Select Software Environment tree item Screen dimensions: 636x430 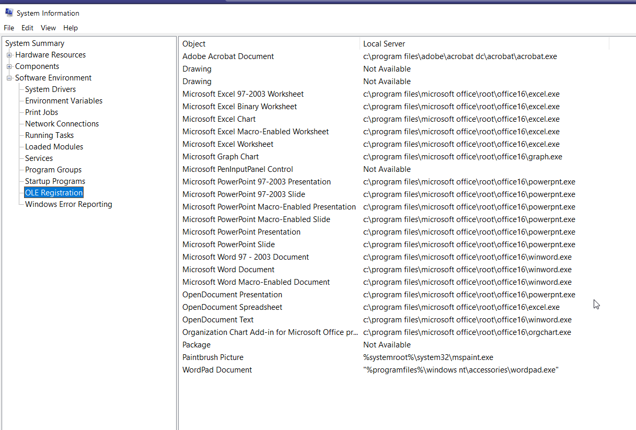pos(53,78)
